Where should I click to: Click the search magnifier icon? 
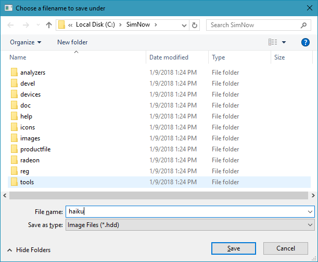[303, 25]
